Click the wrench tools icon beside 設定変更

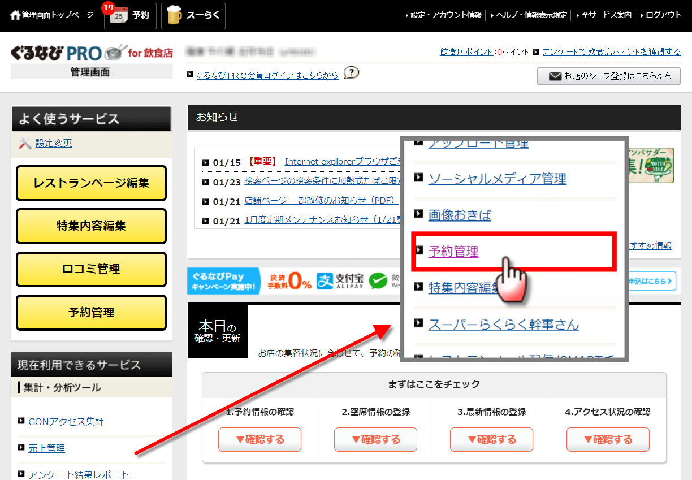(25, 144)
